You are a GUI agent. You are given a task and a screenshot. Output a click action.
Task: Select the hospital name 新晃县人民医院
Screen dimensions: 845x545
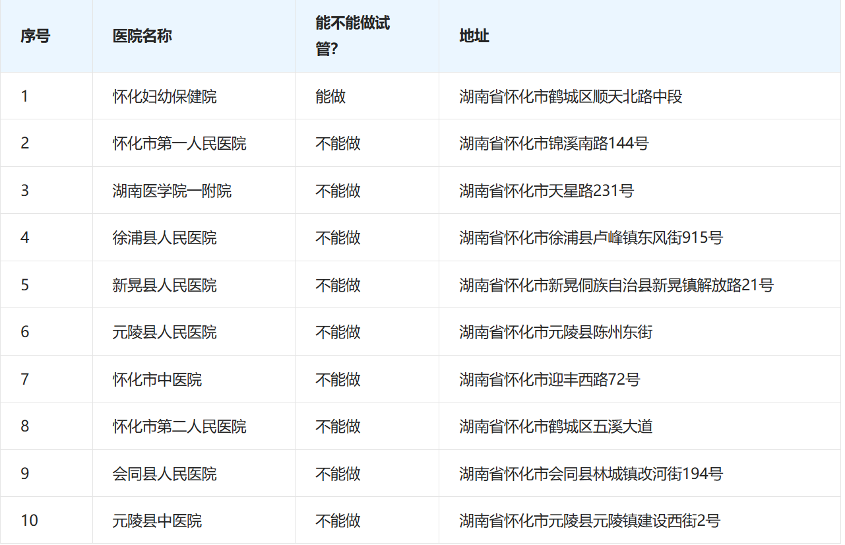[165, 285]
